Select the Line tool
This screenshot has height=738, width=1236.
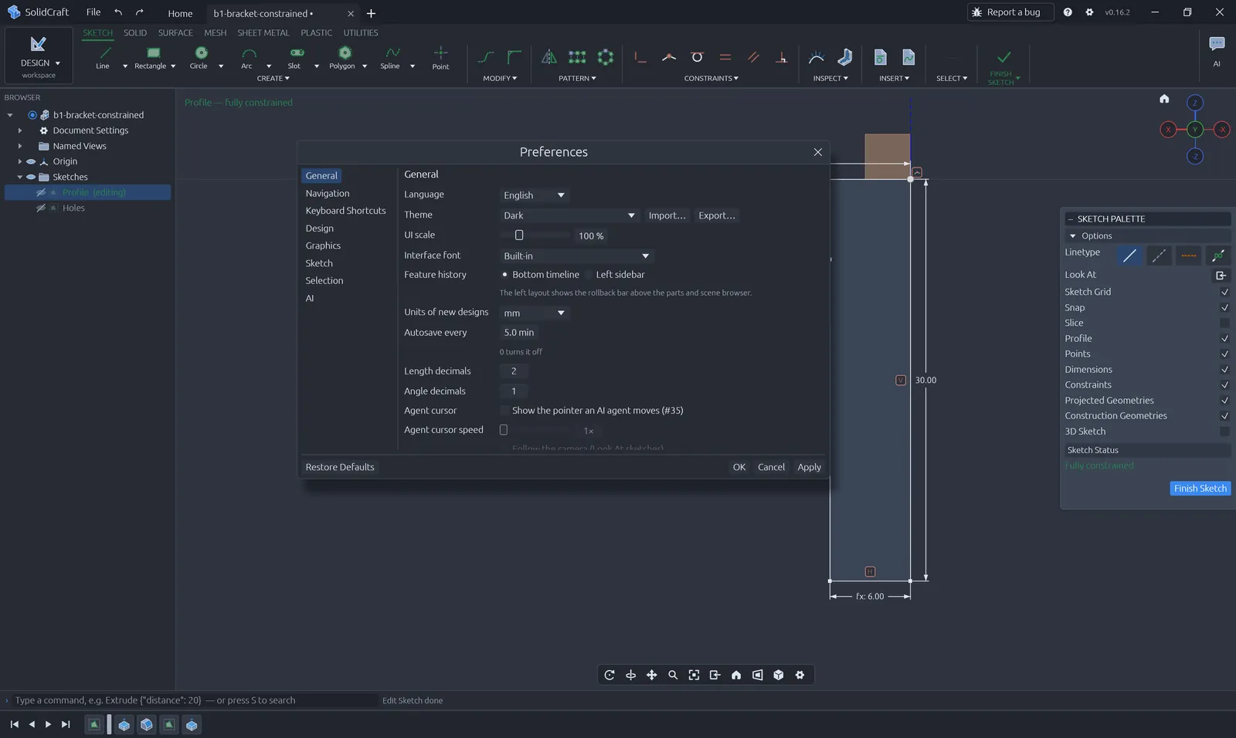tap(104, 57)
